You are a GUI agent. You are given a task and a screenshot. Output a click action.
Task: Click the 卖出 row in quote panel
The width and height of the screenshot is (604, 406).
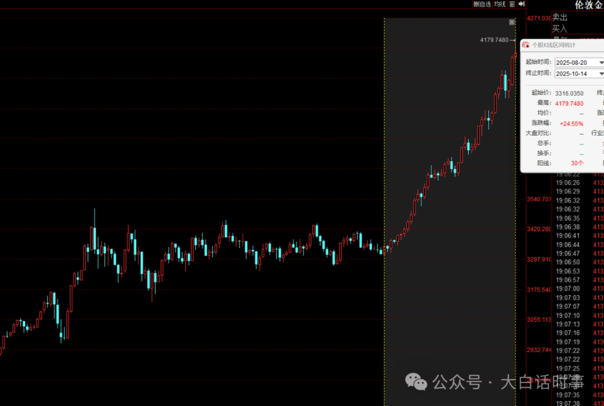click(560, 17)
